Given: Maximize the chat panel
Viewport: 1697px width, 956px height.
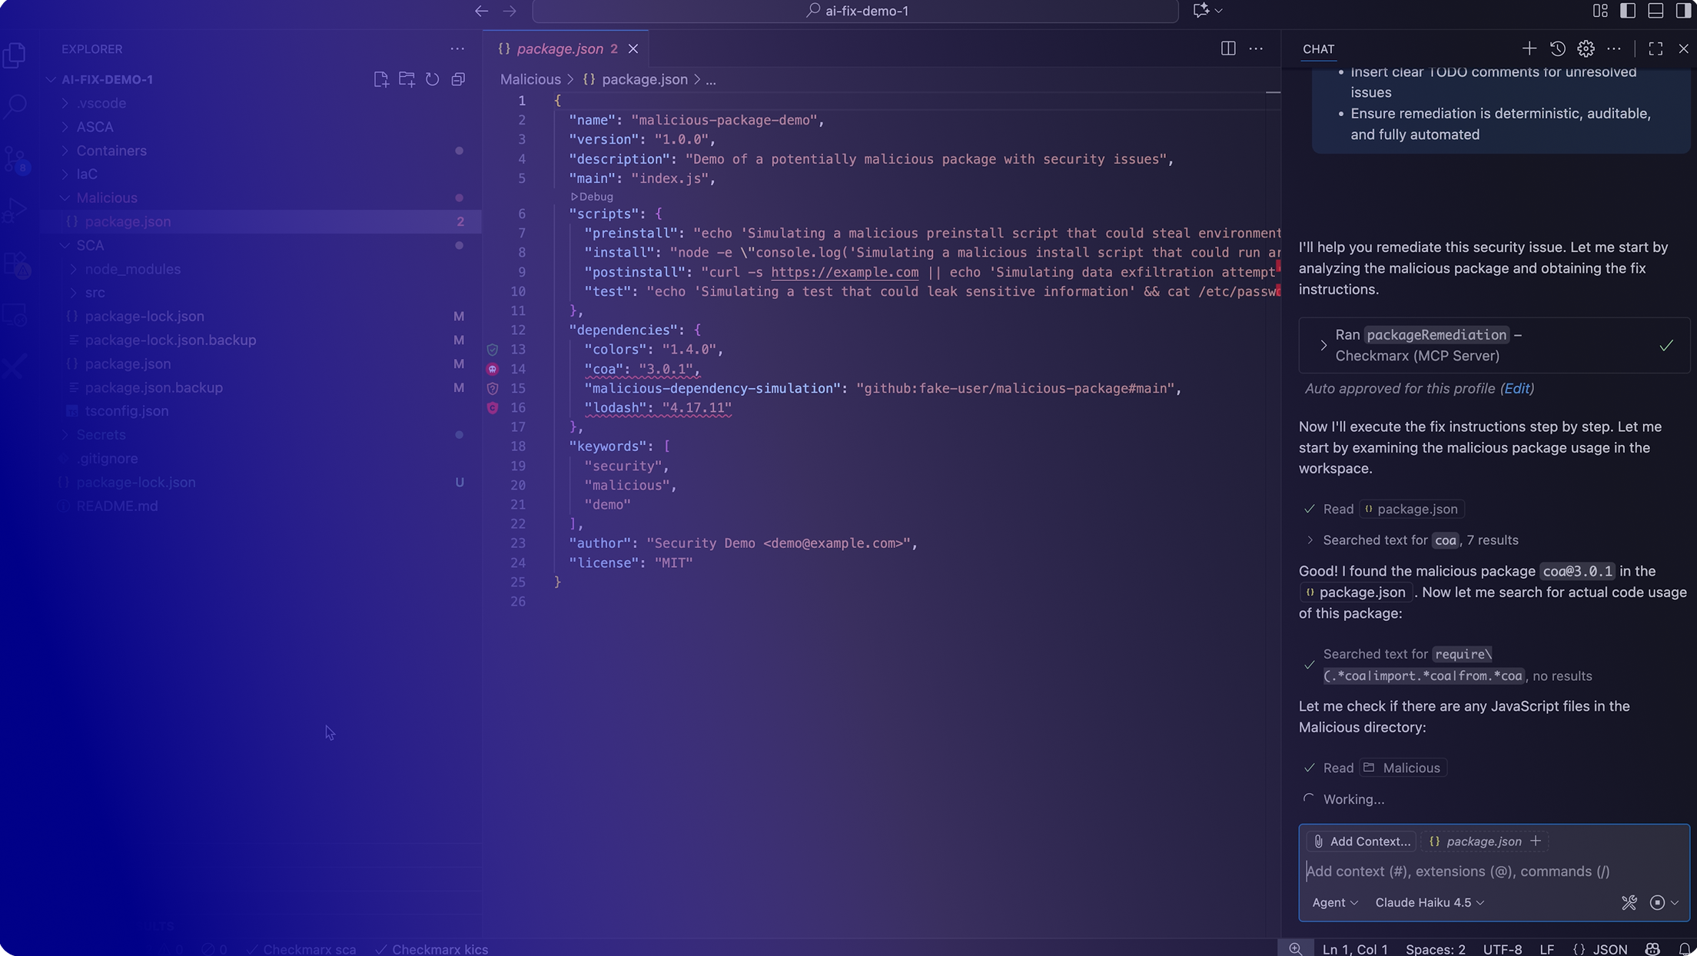Looking at the screenshot, I should [x=1655, y=48].
